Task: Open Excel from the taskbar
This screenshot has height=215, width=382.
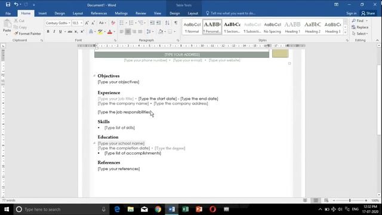Action: click(x=185, y=209)
